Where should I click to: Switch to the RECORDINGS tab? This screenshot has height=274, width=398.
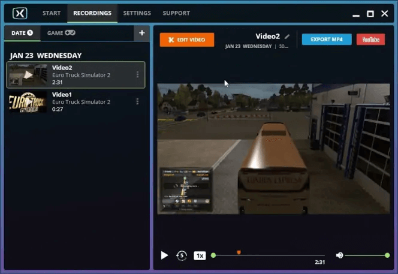tap(92, 13)
